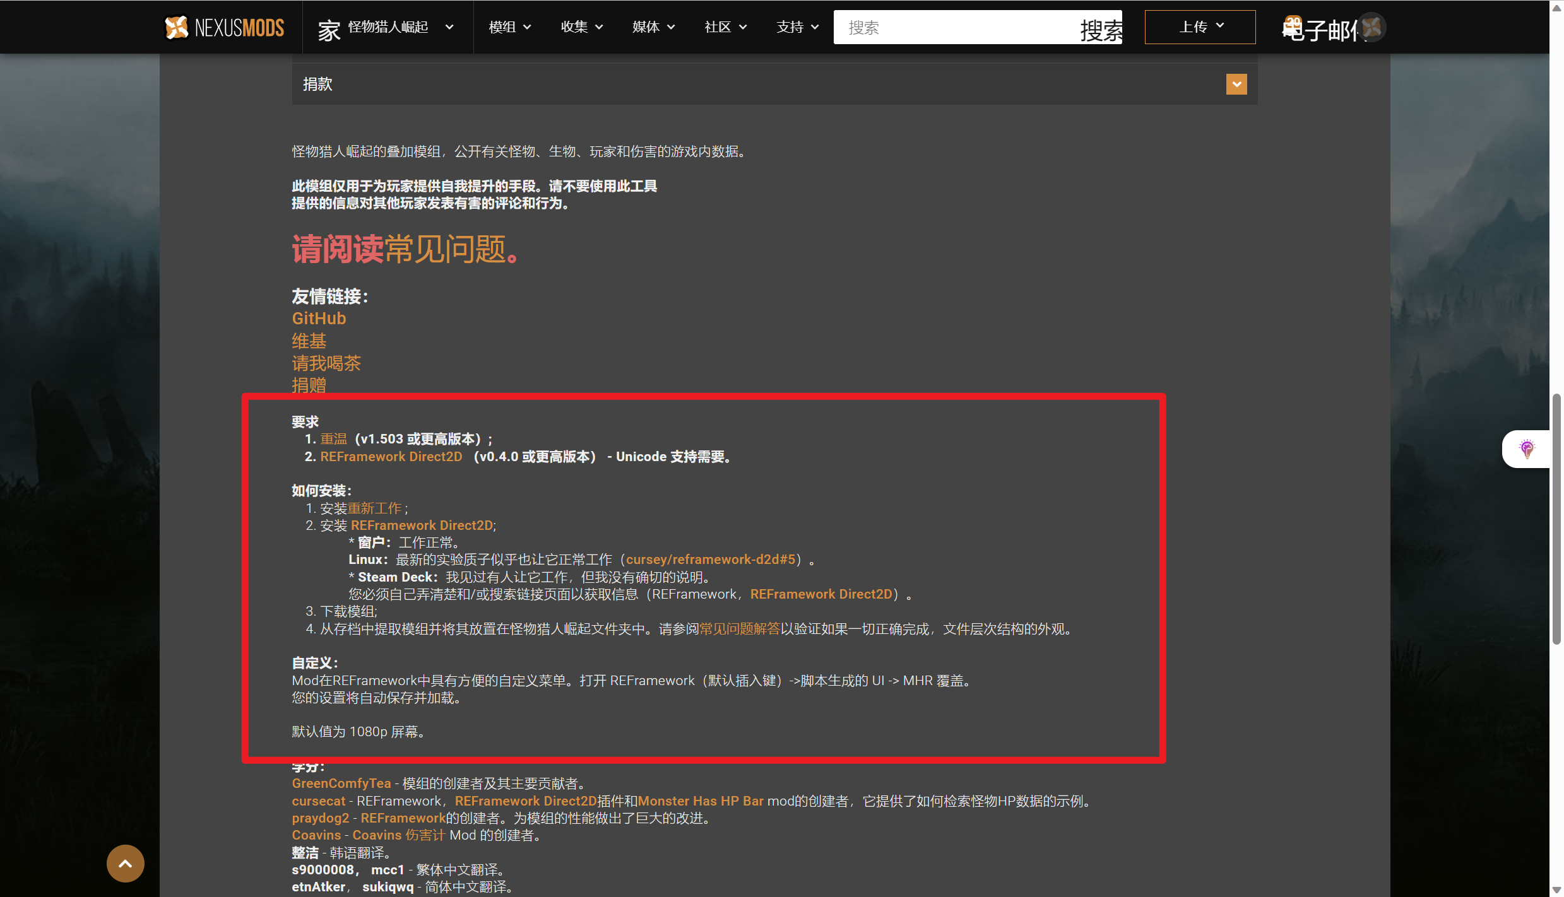
Task: Open the 收集 menu
Action: [x=582, y=27]
